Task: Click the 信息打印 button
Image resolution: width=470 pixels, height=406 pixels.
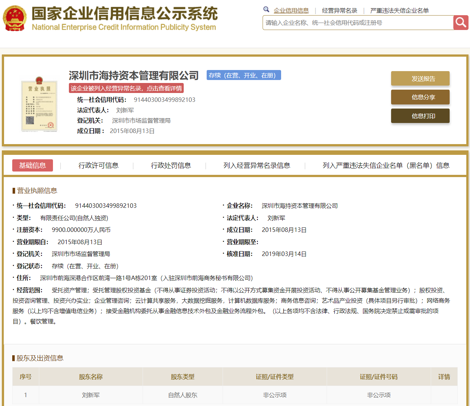Action: pyautogui.click(x=420, y=116)
